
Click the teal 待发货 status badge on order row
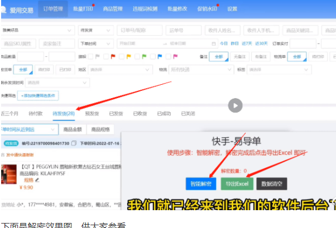click(x=11, y=143)
